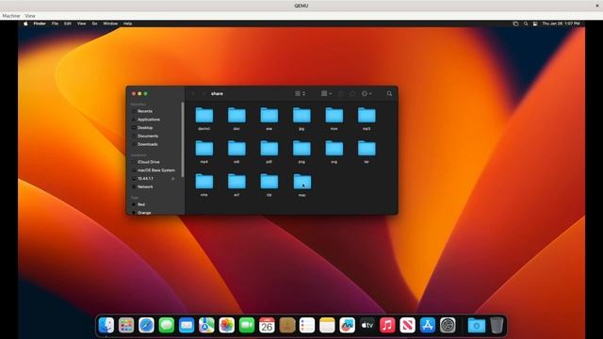The height and width of the screenshot is (339, 603).
Task: Launch Photos from the Dock
Action: tap(226, 325)
